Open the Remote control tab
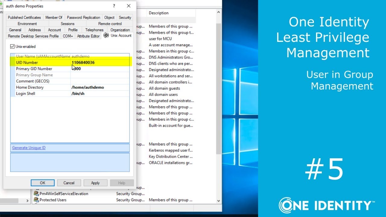The image size is (386, 217). [110, 24]
